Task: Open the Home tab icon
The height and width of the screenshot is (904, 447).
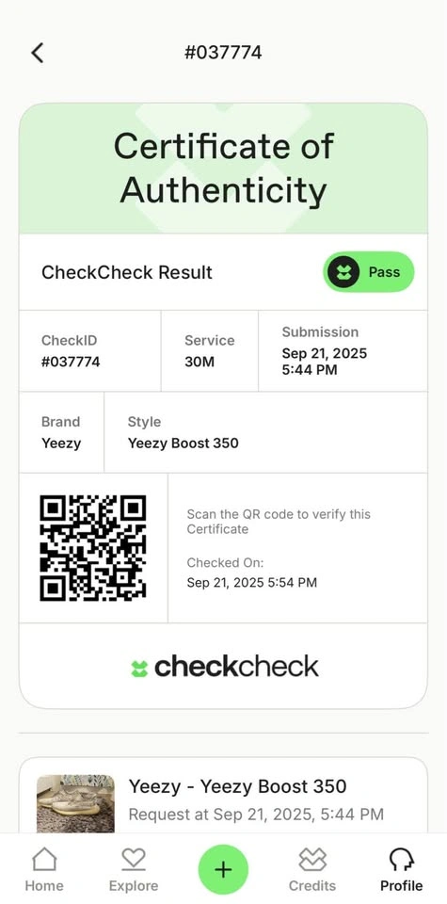Action: pyautogui.click(x=44, y=859)
